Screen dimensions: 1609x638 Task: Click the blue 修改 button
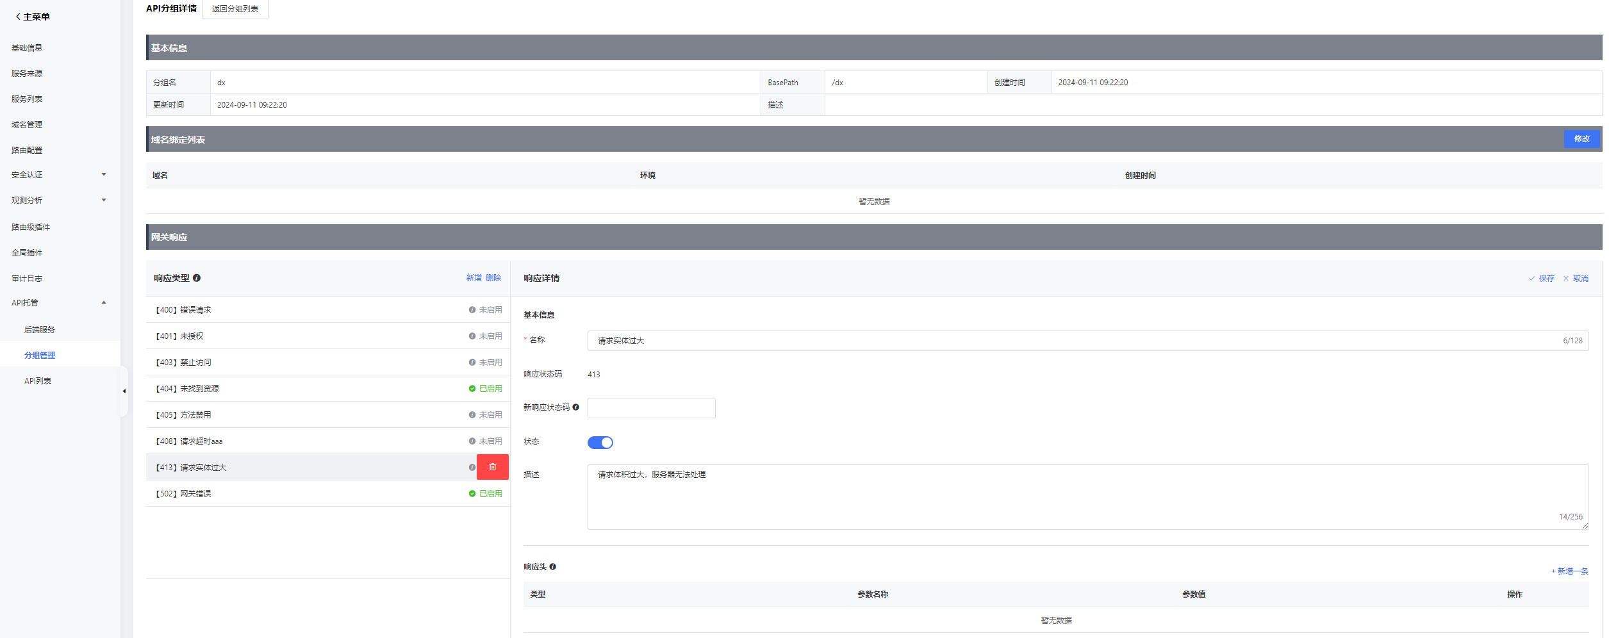point(1581,139)
